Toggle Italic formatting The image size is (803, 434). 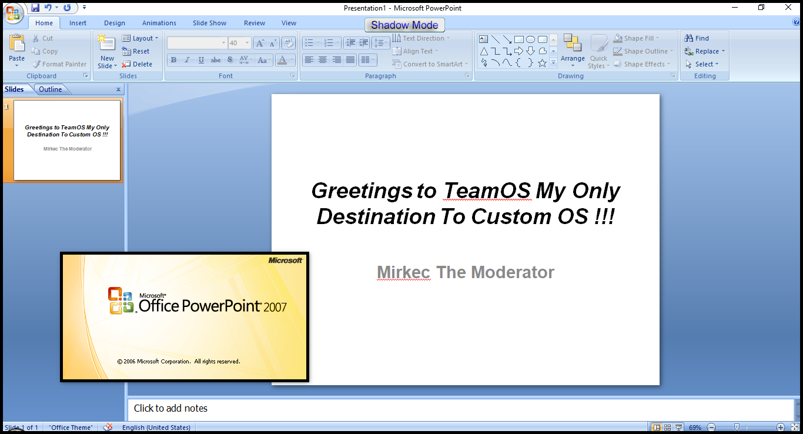pos(188,60)
